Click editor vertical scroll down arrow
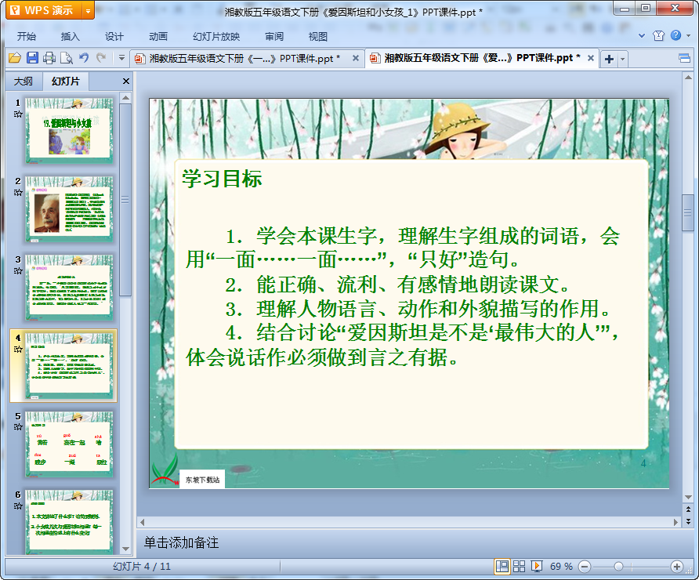The width and height of the screenshot is (699, 580). (688, 498)
